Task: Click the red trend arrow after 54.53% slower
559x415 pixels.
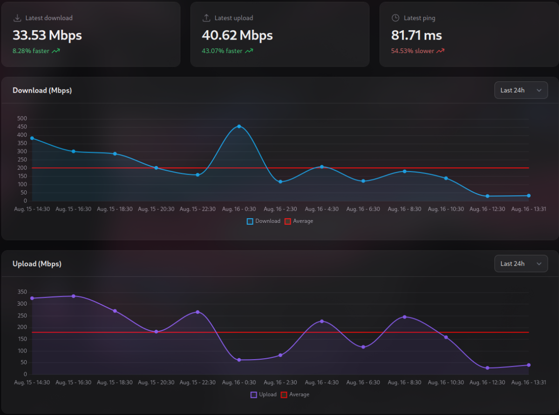Action: click(440, 51)
